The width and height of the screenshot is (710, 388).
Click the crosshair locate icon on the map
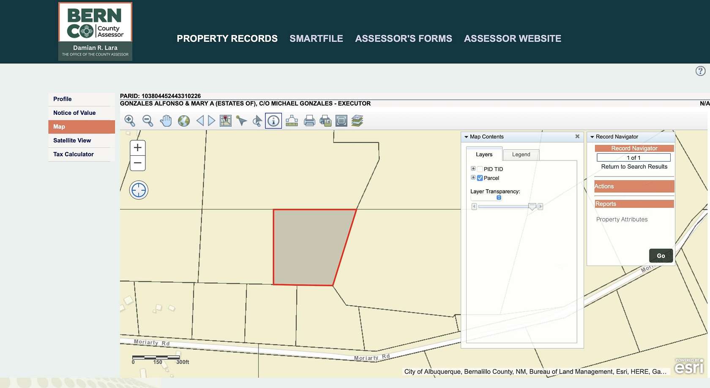coord(138,190)
